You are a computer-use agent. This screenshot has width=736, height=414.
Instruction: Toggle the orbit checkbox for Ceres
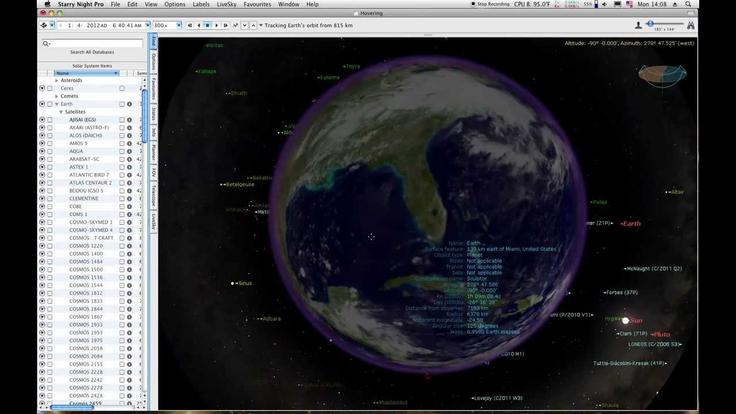tap(122, 88)
